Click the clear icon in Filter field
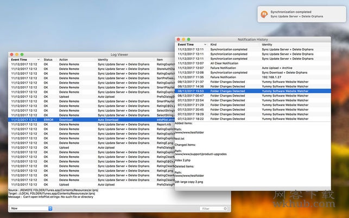349x218 pixels. (225, 208)
